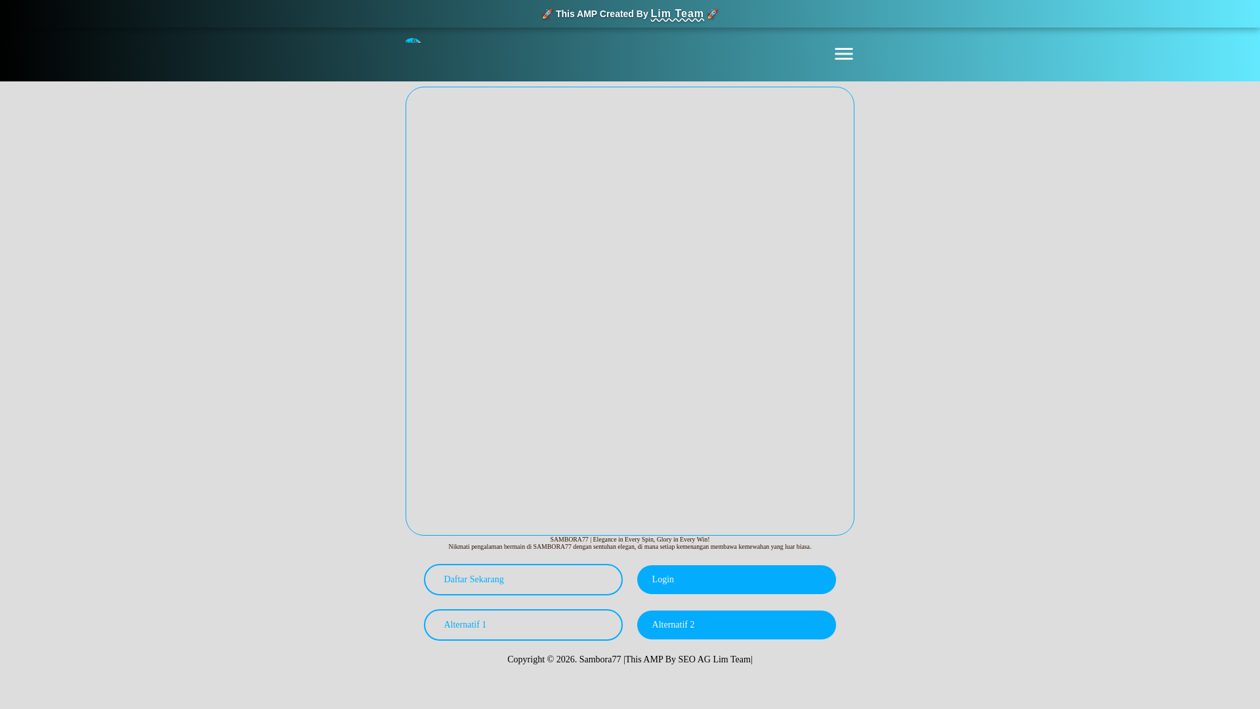
Task: Open the hamburger menu icon
Action: tap(843, 54)
